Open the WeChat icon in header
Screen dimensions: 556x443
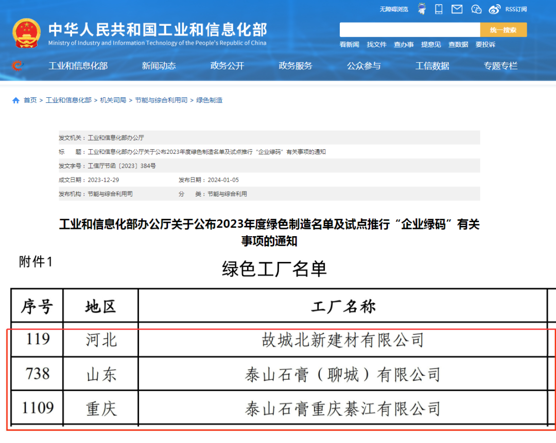(476, 9)
